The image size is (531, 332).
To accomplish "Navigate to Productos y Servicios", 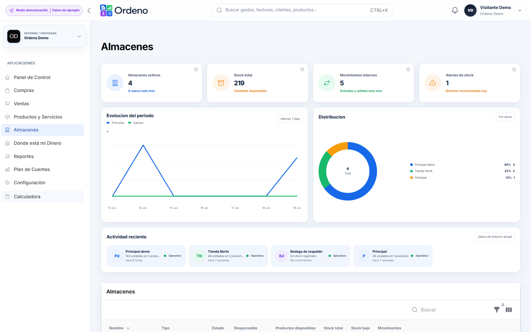I will point(42,117).
